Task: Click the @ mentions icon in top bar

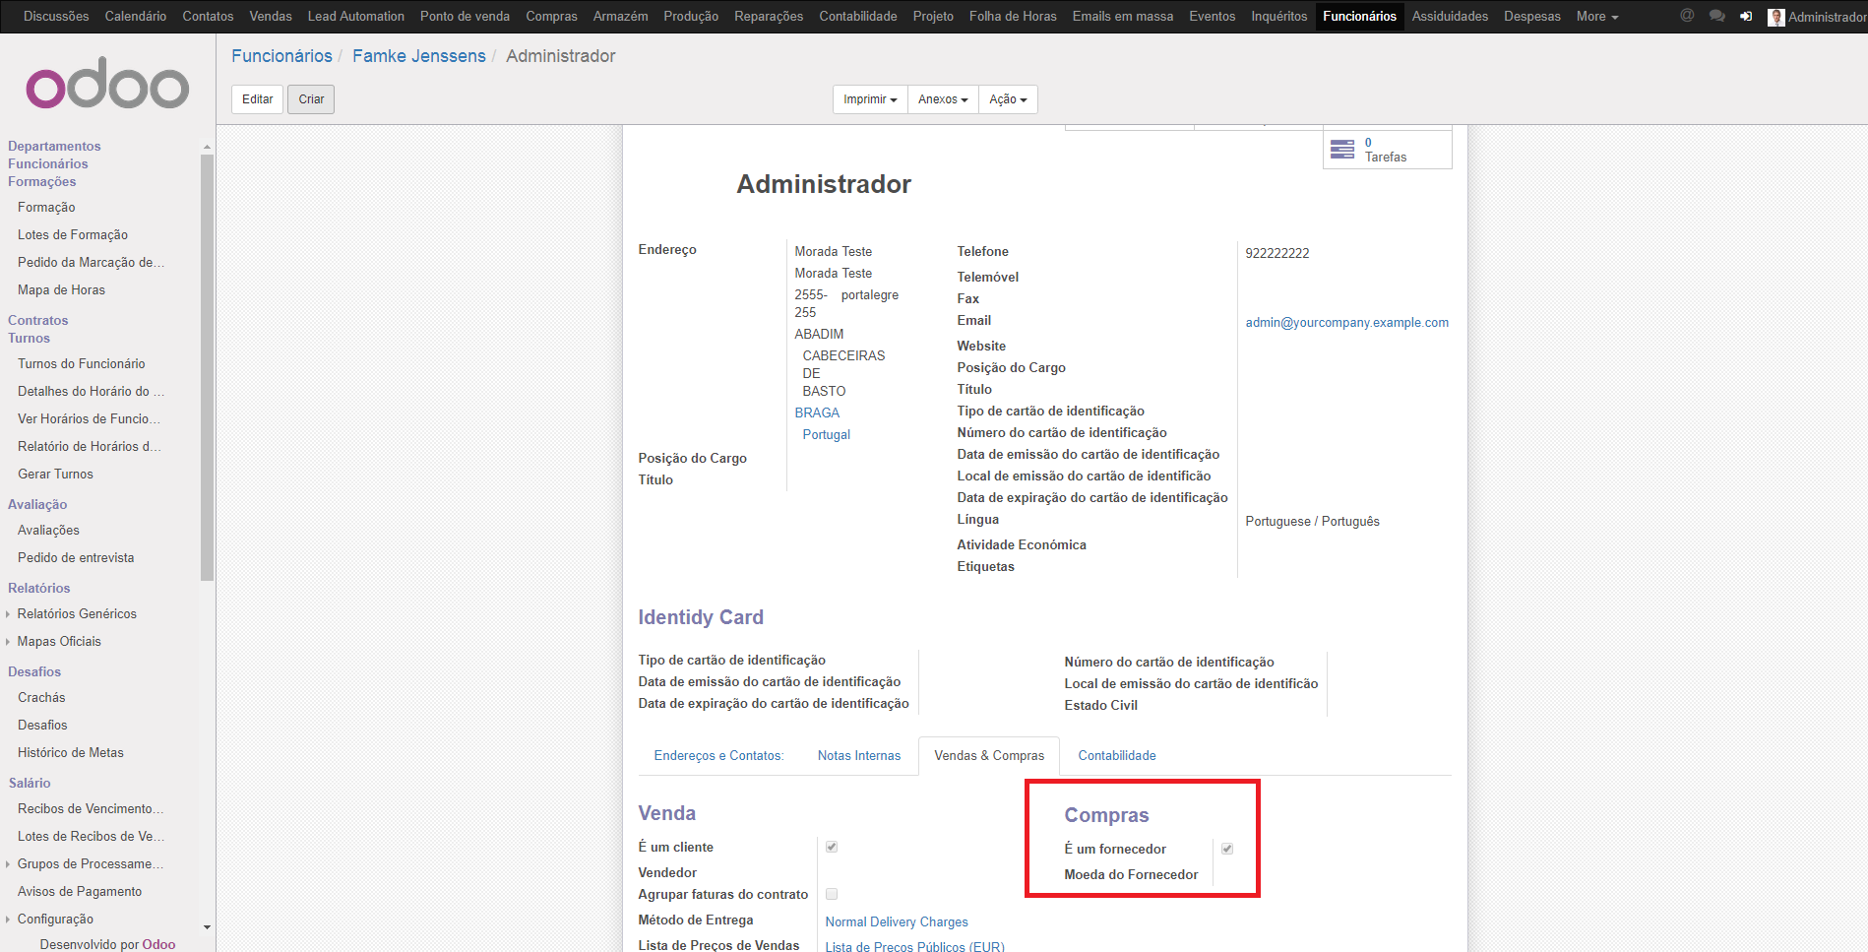Action: pyautogui.click(x=1687, y=16)
